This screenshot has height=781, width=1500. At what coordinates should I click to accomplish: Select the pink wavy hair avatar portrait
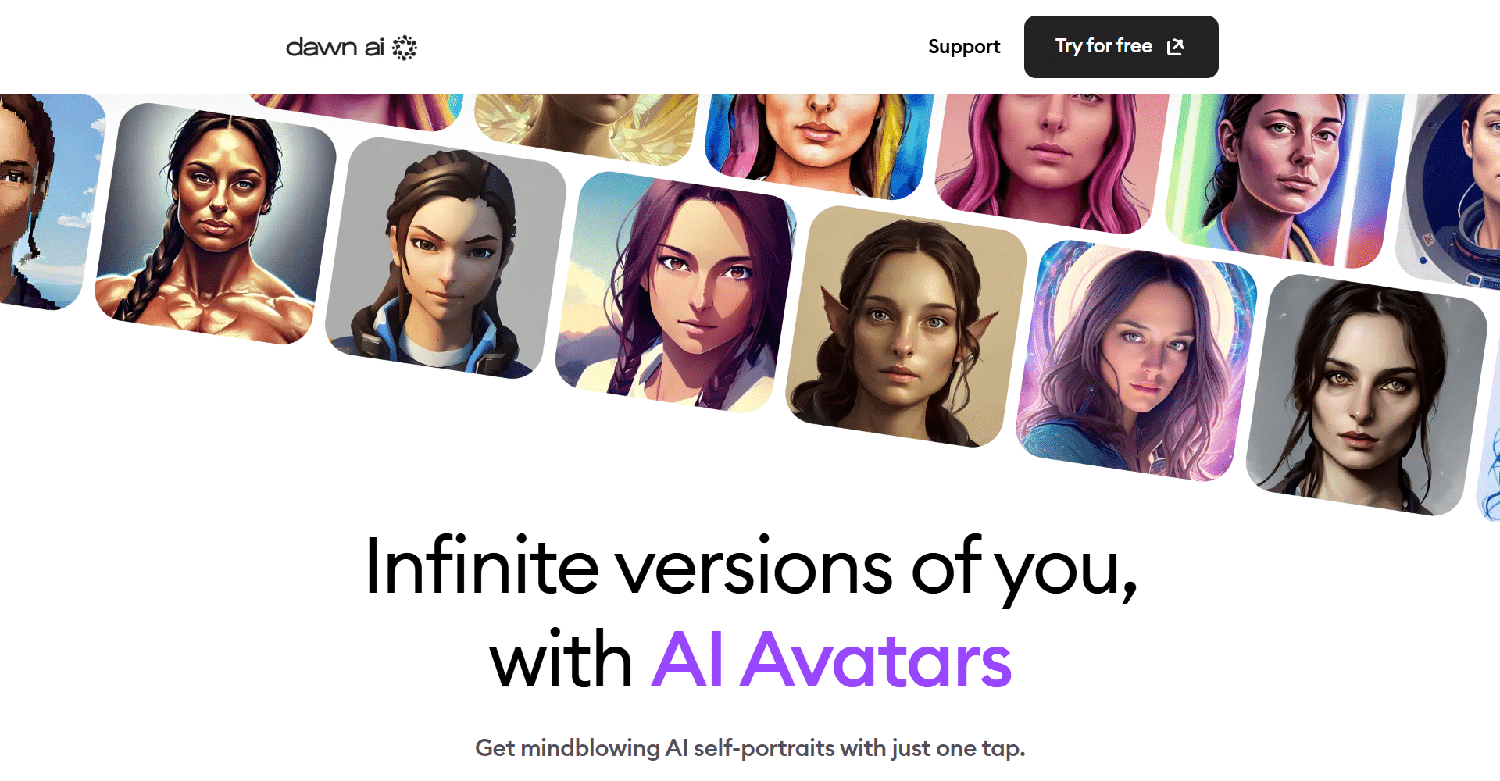point(1051,160)
